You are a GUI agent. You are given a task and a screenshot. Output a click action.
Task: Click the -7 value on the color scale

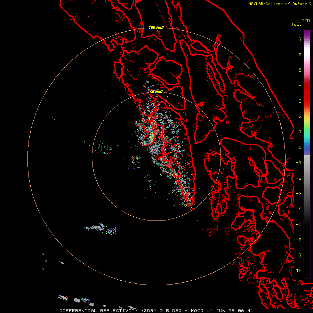tap(299, 255)
